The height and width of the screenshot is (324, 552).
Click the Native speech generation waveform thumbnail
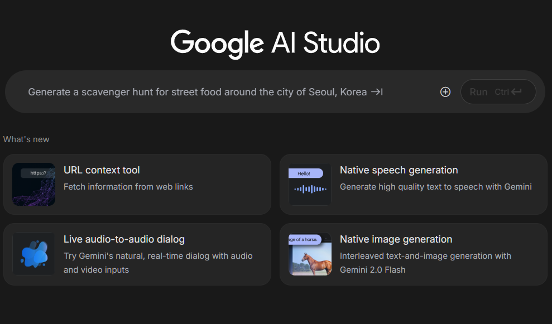(310, 185)
